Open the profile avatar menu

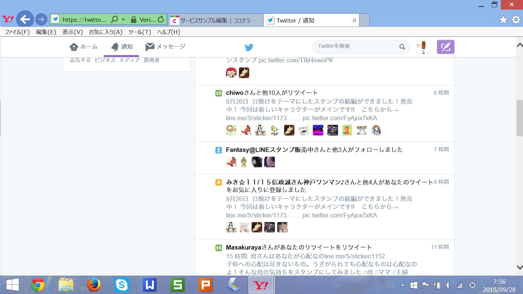click(423, 47)
